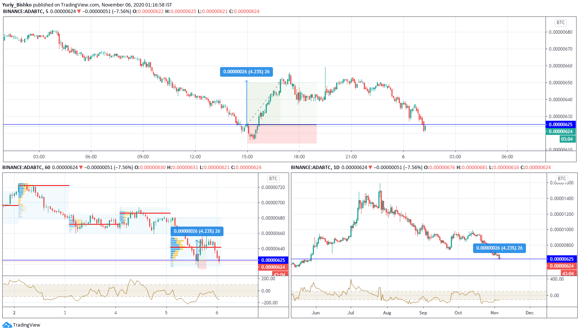Click the 12:00 time axis label
The image size is (580, 332).
195,157
